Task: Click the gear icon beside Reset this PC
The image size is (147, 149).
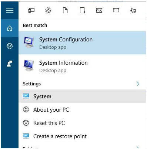Action: (26, 123)
